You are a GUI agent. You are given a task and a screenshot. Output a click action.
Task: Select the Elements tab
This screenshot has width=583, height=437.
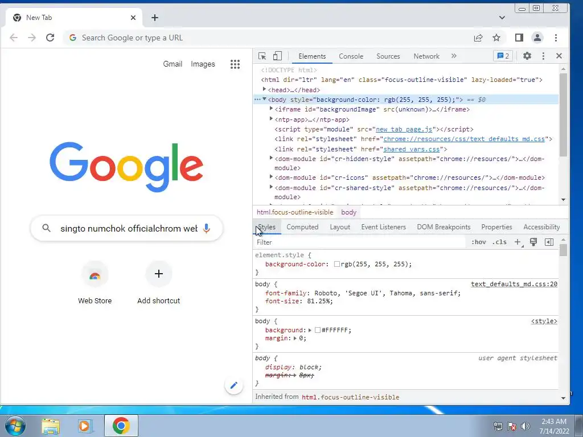click(312, 56)
